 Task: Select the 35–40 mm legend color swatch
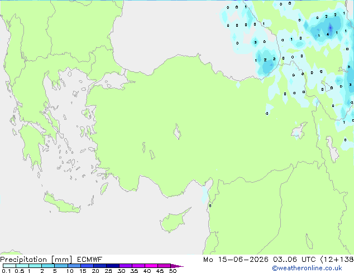pyautogui.click(x=138, y=266)
